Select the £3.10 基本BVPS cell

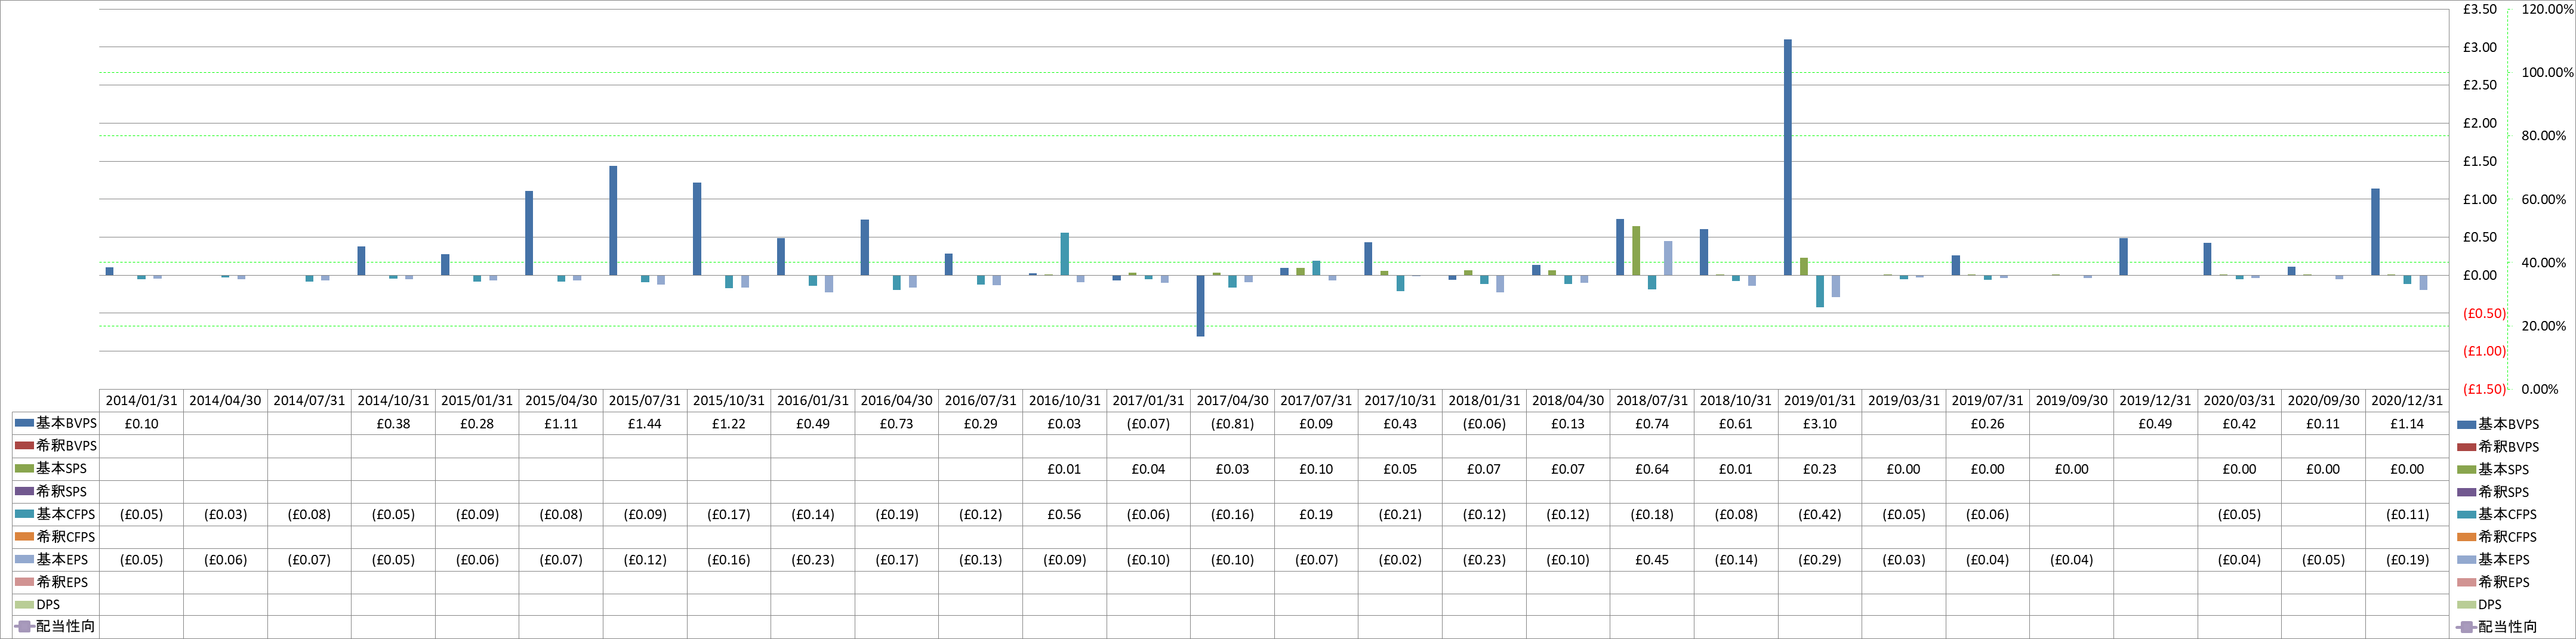(x=1820, y=423)
